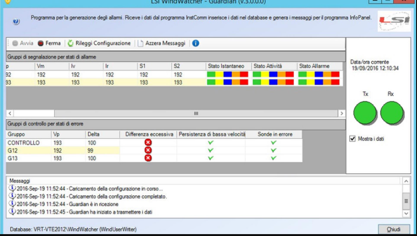Viewport: 417px width, 236px height.
Task: Click the Differenza eccessiva column header
Action: tap(148, 134)
